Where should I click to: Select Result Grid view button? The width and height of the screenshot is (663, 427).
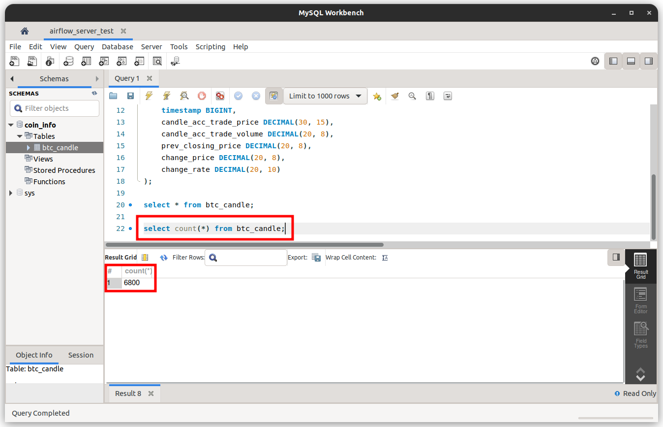point(641,266)
